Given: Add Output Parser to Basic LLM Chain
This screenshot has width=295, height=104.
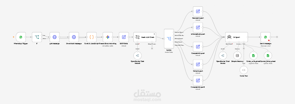Looking at the screenshot, I should 152,48.
